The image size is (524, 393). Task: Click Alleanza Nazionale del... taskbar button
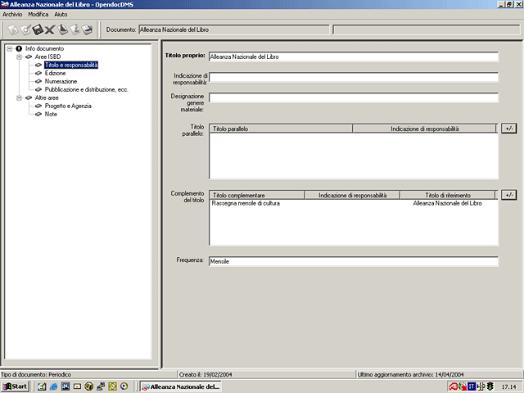tap(180, 386)
